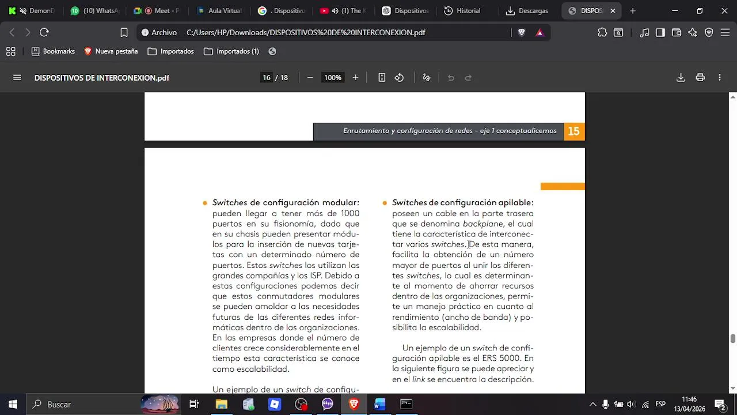Open File Explorer from taskbar
This screenshot has width=737, height=415.
pyautogui.click(x=221, y=404)
